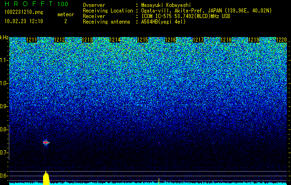The height and width of the screenshot is (185, 291).
Task: Click the kHz axis unit label
Action: pos(4,37)
